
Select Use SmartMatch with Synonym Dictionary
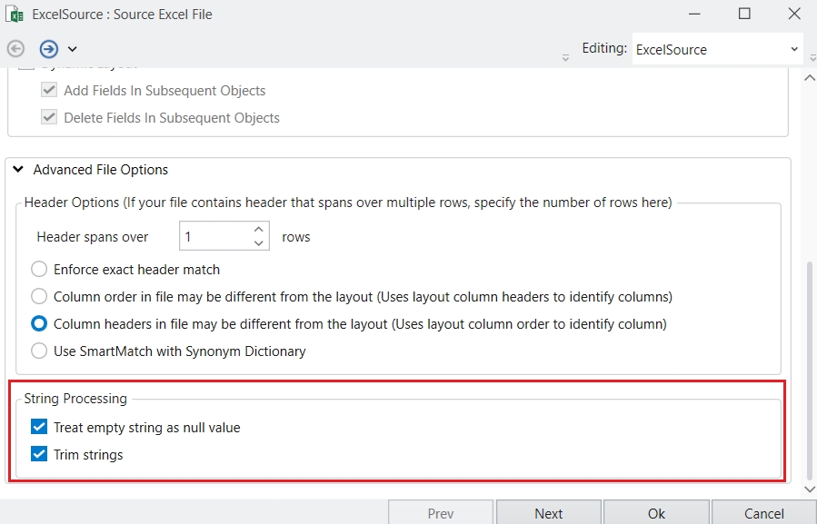[39, 351]
